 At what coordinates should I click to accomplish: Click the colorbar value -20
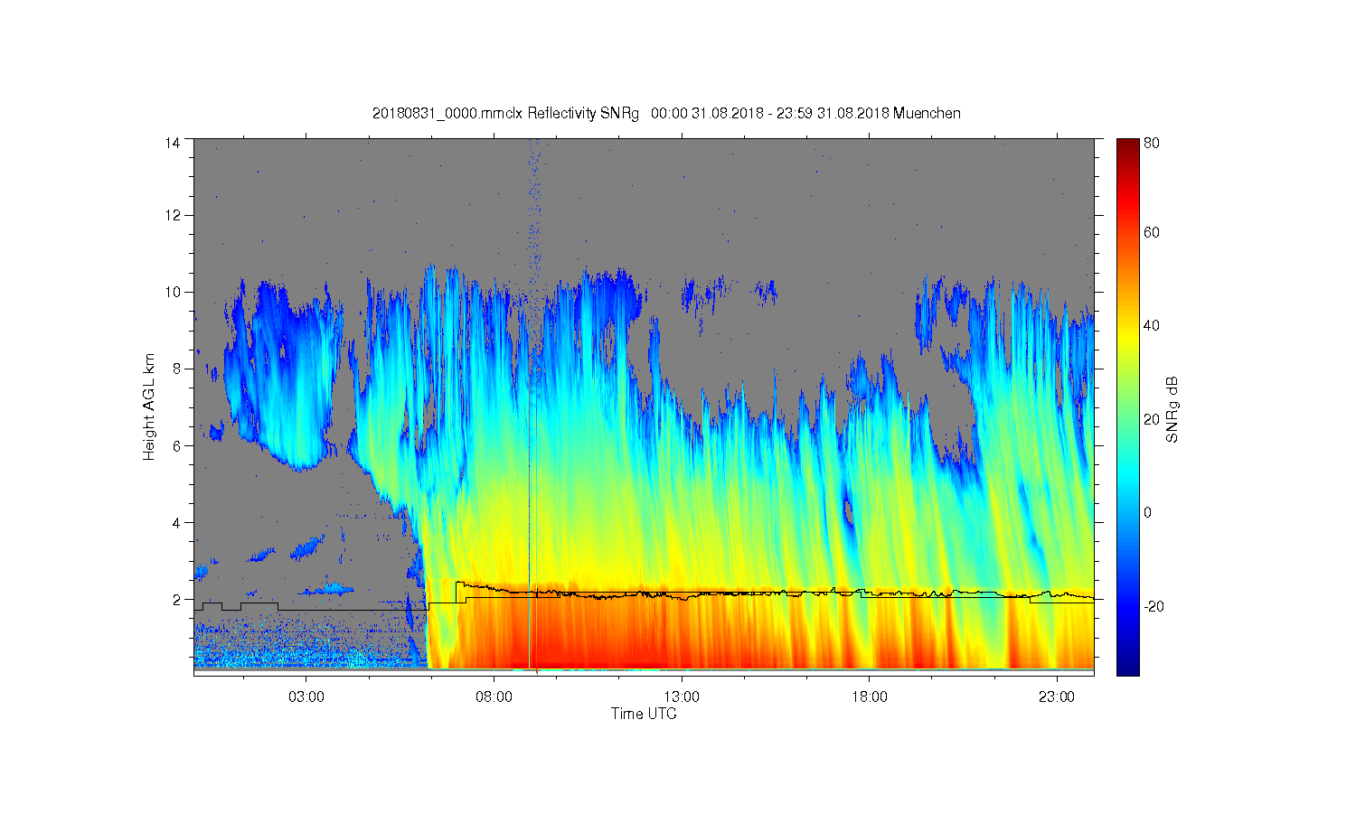(1154, 606)
